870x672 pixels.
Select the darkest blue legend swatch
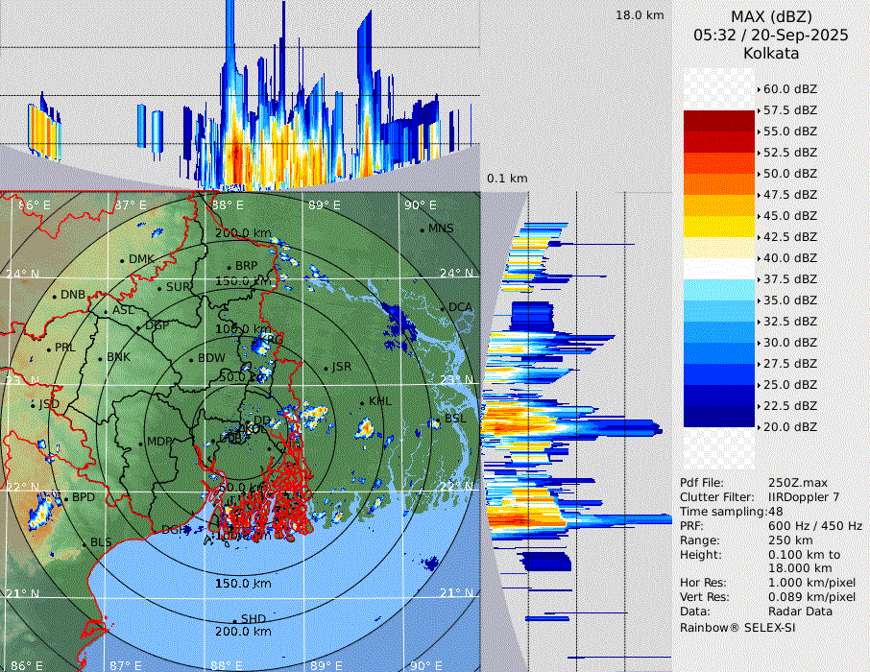click(719, 417)
